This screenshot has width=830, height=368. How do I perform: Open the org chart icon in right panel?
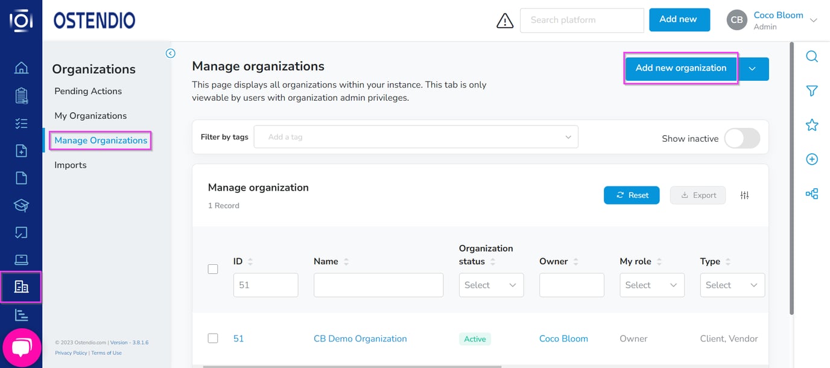[x=812, y=194]
